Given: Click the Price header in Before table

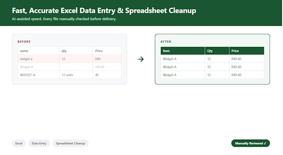Looking at the screenshot, I should 107,51.
